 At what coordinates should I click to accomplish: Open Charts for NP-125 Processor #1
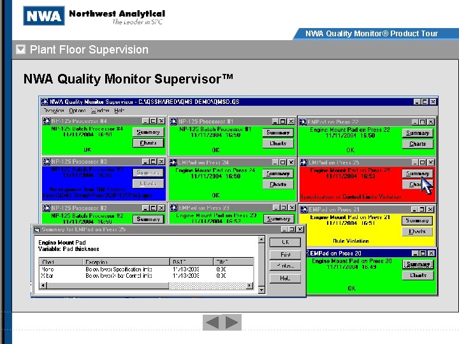[278, 143]
